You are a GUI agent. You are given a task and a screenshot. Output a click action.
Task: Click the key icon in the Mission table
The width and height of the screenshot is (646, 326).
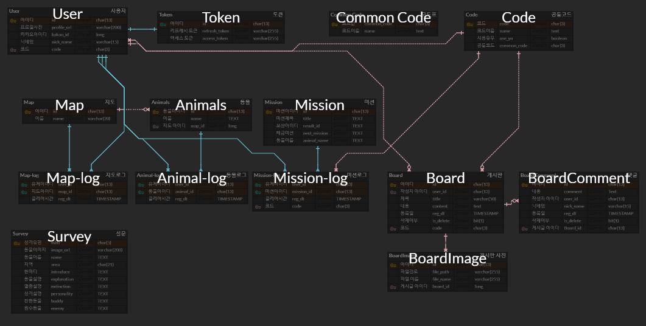point(269,111)
